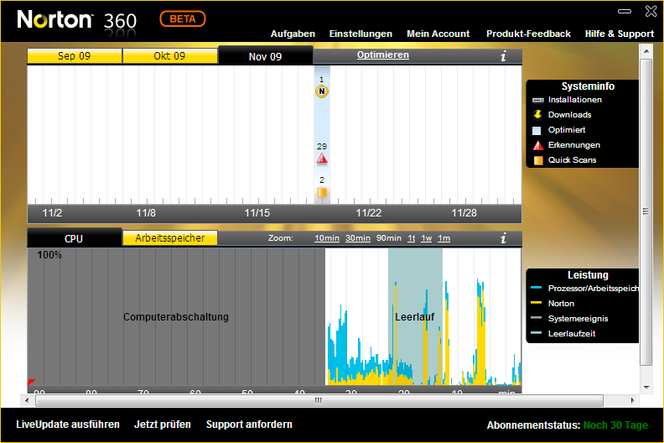
Task: Click the 11/2 date label on timeline
Action: pyautogui.click(x=52, y=213)
